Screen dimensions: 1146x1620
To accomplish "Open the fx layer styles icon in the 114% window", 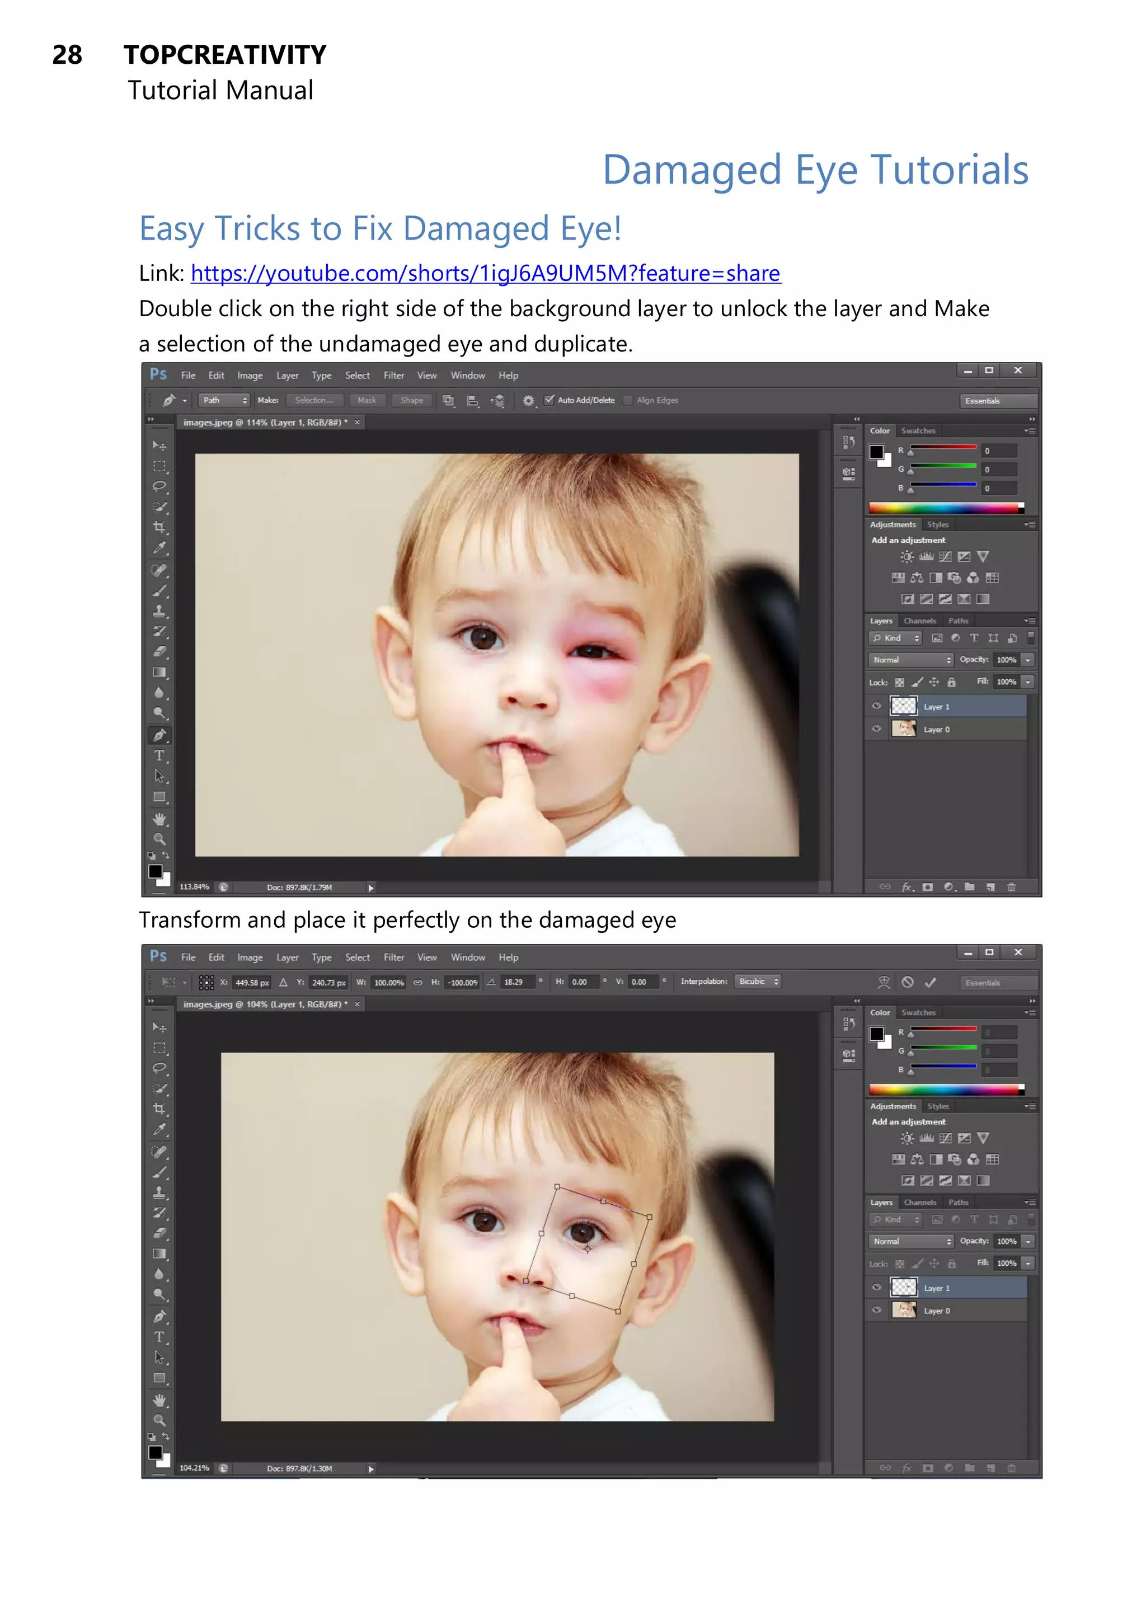I will (908, 887).
